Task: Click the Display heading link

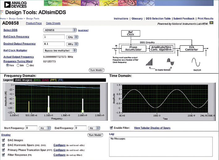Action: (x=6, y=135)
